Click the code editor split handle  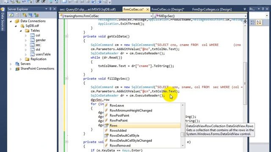tap(245, 22)
